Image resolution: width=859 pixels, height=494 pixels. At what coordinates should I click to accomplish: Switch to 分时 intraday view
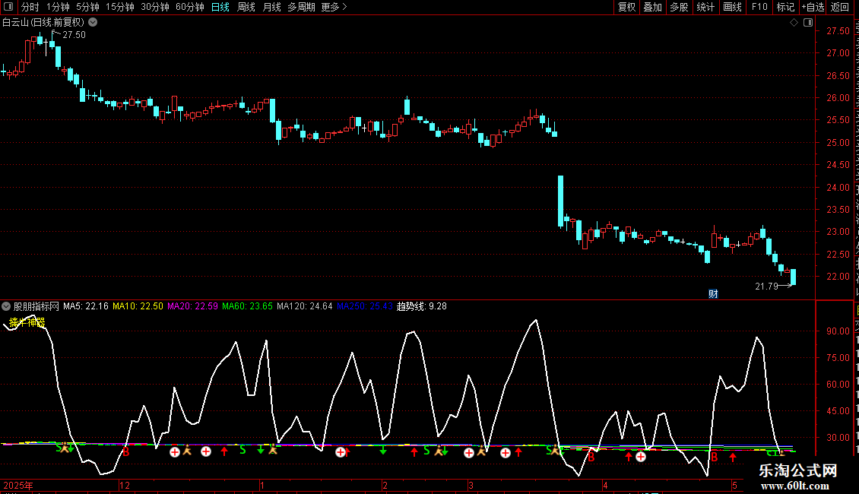click(x=30, y=7)
